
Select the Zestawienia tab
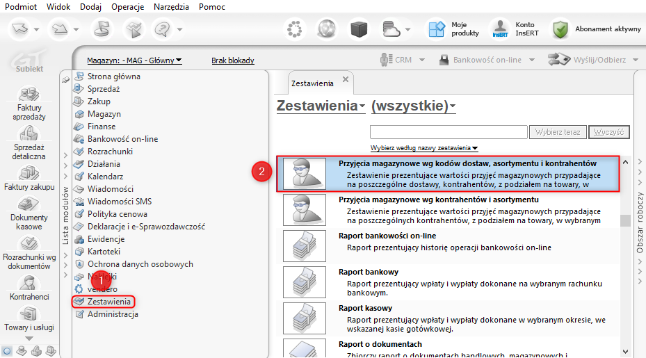click(x=312, y=83)
